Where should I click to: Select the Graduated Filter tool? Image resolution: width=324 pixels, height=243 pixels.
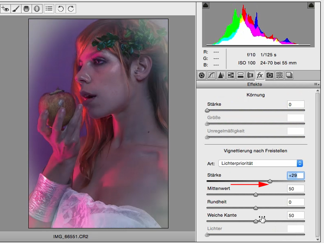click(26, 9)
